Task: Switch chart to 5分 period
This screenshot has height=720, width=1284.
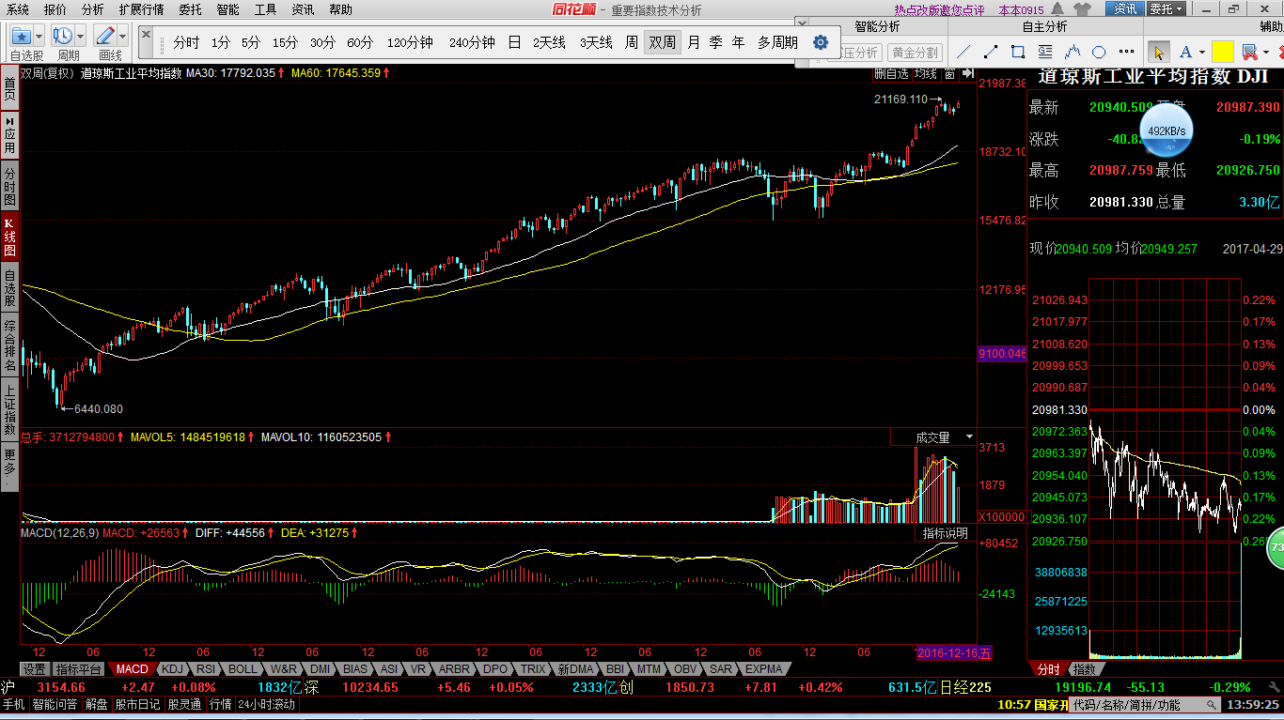Action: pos(251,42)
